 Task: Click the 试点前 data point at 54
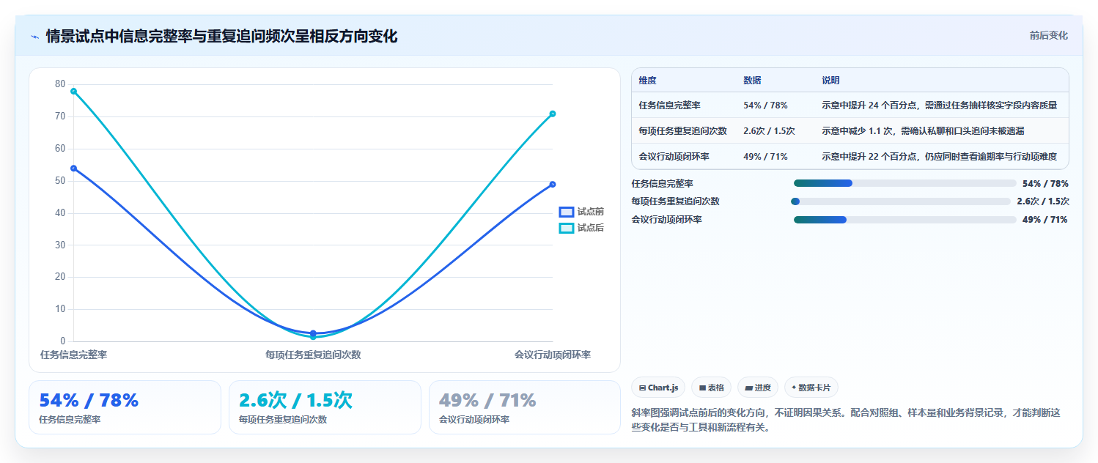point(73,168)
